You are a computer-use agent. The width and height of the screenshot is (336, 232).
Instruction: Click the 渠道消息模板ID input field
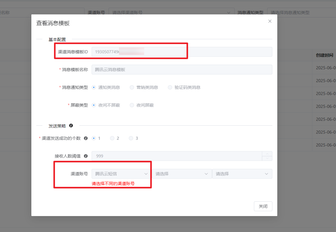tap(182, 52)
